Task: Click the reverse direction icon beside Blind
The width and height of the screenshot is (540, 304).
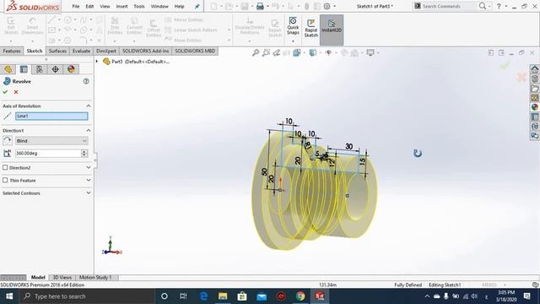Action: click(8, 141)
